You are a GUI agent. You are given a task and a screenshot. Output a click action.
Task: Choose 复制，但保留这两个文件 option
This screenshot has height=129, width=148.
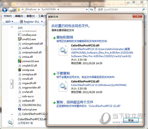click(75, 102)
